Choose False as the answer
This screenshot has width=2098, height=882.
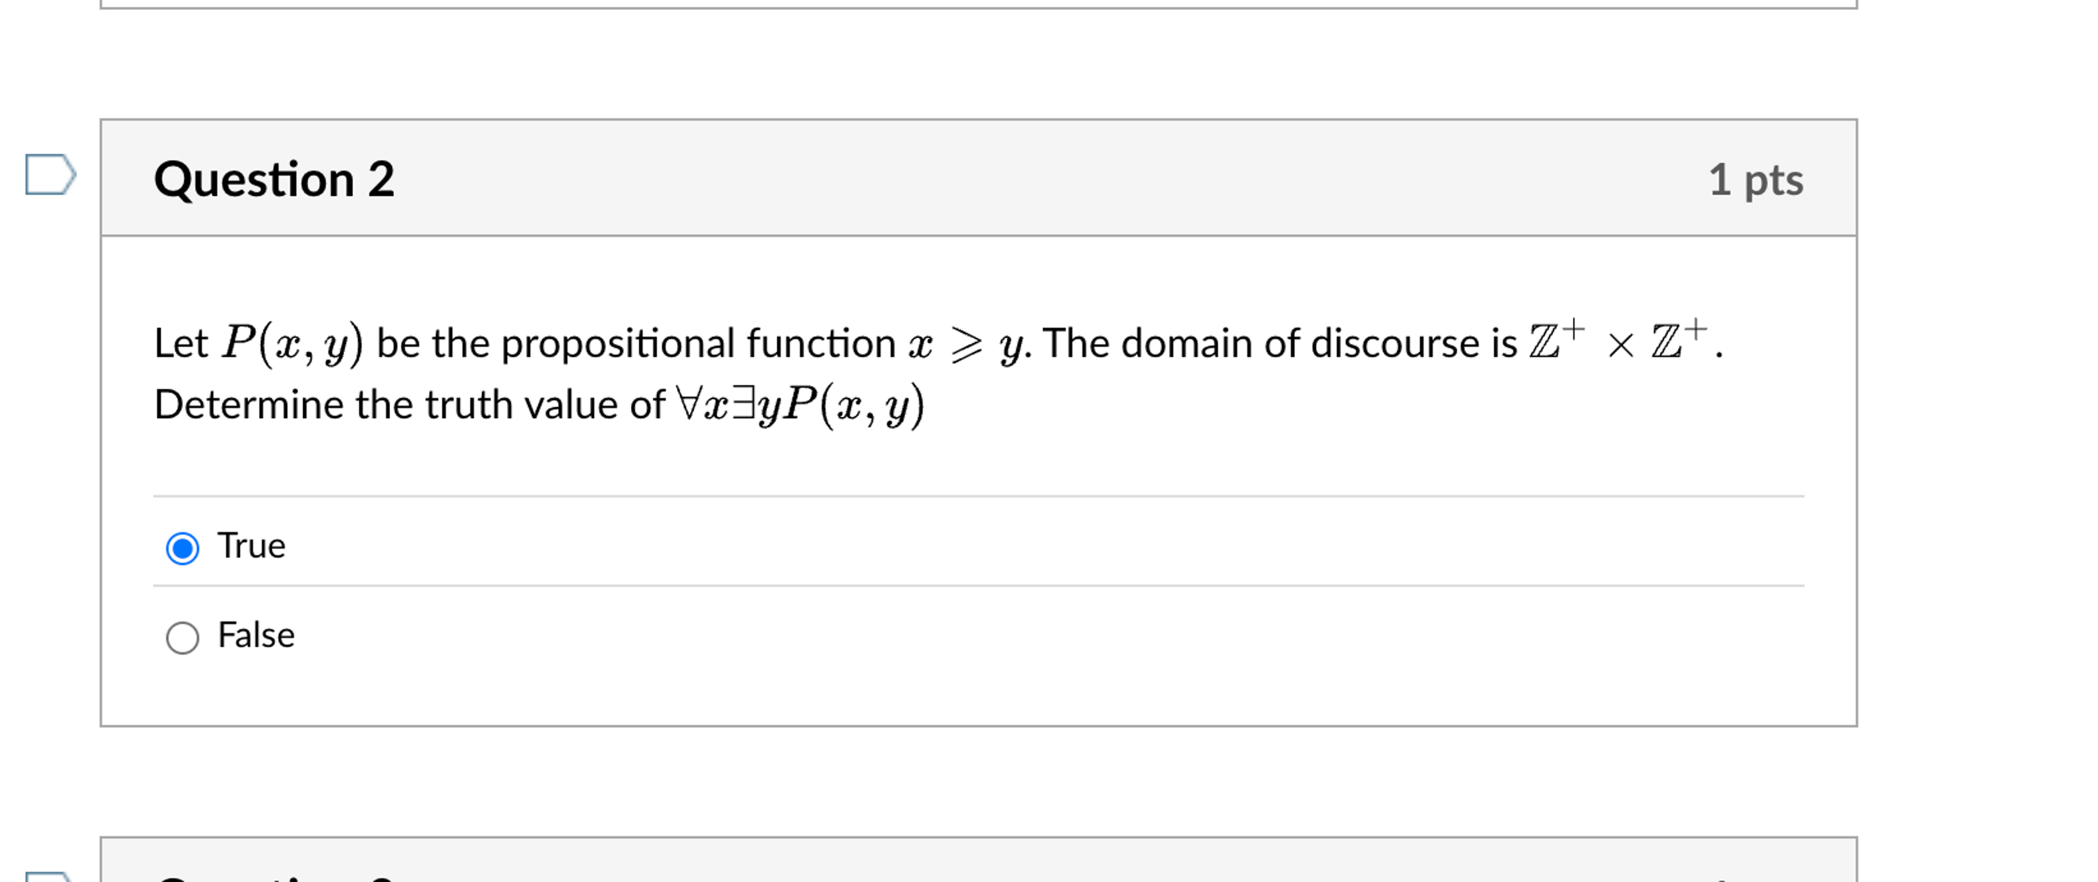[x=181, y=638]
